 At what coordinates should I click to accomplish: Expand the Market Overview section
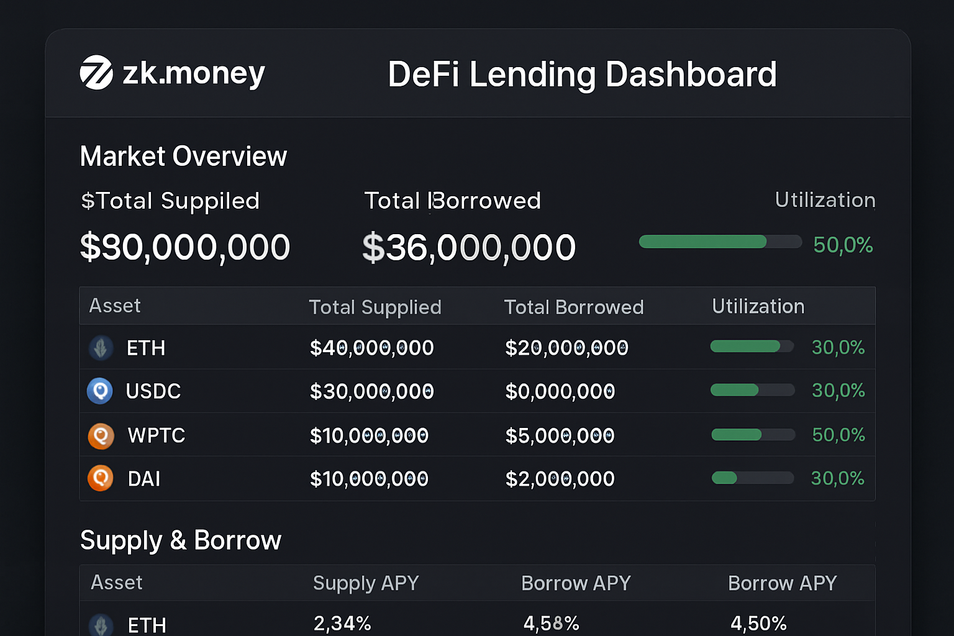coord(183,156)
